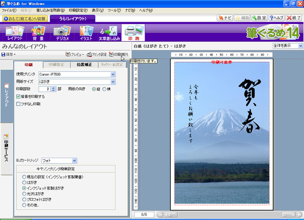Image resolution: width=304 pixels, height=220 pixels.
Task: Select 横 paper orientation radio button
Action: tap(104, 89)
